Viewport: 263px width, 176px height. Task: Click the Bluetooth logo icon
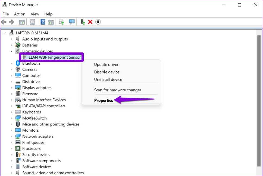point(18,63)
